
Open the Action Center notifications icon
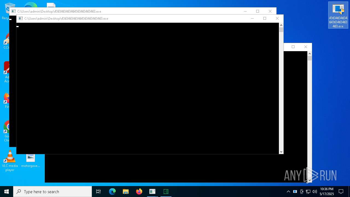coord(341,192)
